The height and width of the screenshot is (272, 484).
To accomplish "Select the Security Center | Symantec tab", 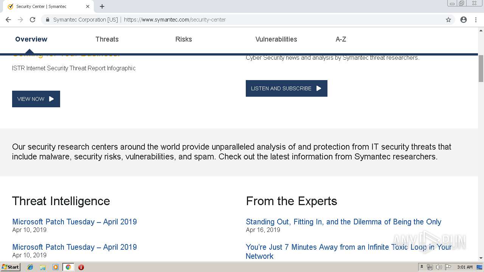I will point(48,6).
